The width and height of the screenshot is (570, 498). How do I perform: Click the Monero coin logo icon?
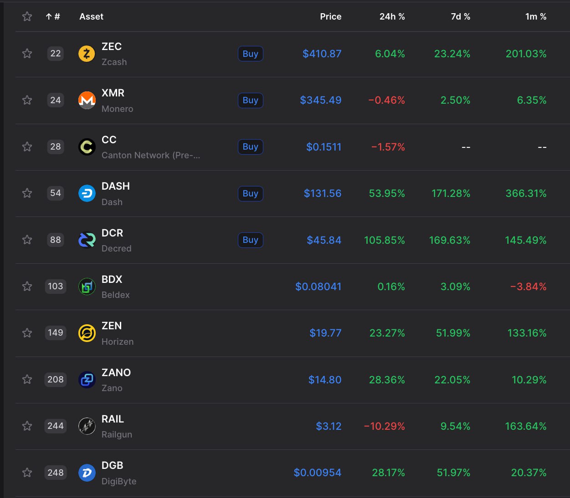tap(87, 100)
